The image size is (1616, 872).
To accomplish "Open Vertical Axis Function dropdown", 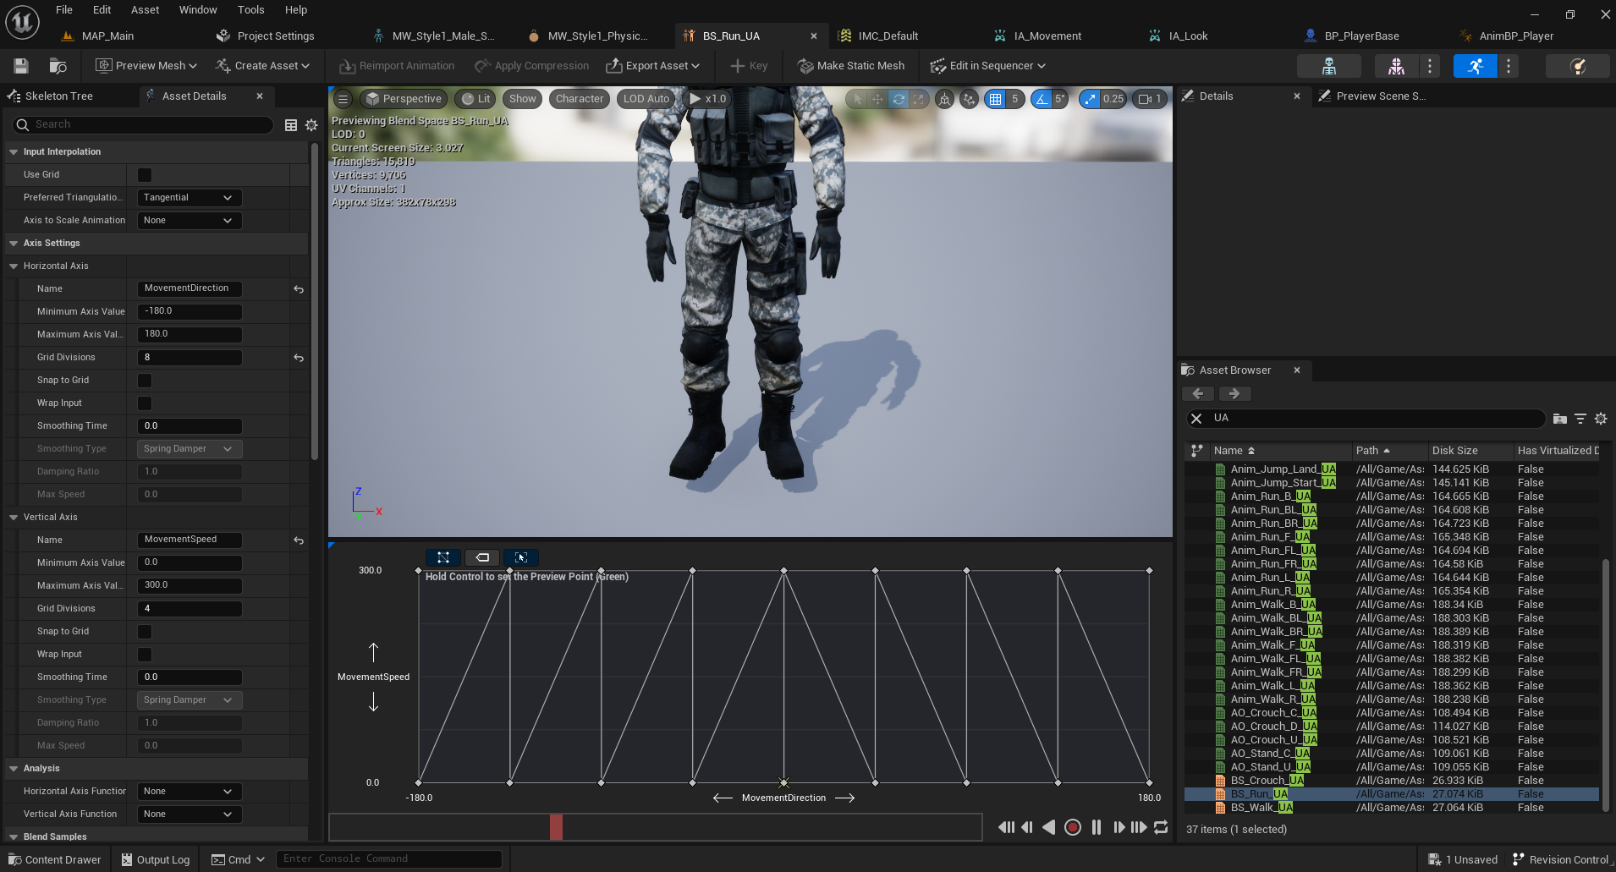I will click(x=190, y=814).
